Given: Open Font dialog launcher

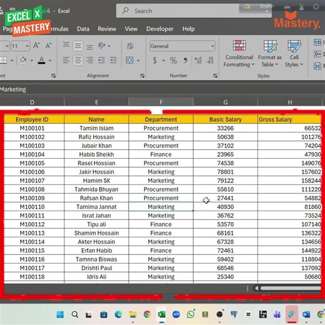Looking at the screenshot, I should (54, 76).
